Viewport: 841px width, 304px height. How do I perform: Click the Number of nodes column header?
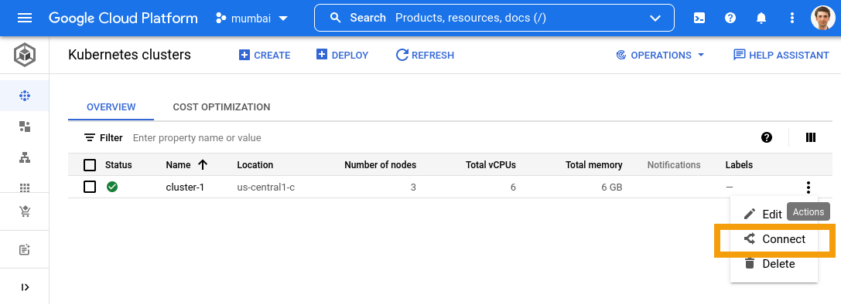point(381,165)
